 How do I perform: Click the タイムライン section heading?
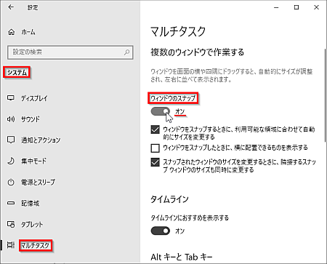click(x=169, y=199)
